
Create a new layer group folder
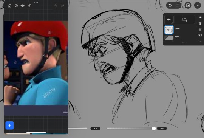[x=185, y=20]
